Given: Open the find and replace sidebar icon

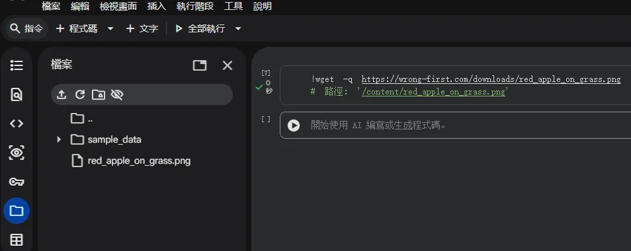Looking at the screenshot, I should (x=17, y=94).
